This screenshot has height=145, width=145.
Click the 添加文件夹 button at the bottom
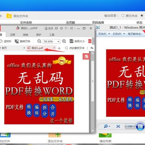click(55, 138)
